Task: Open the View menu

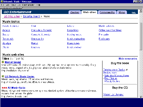Action: [13, 5]
